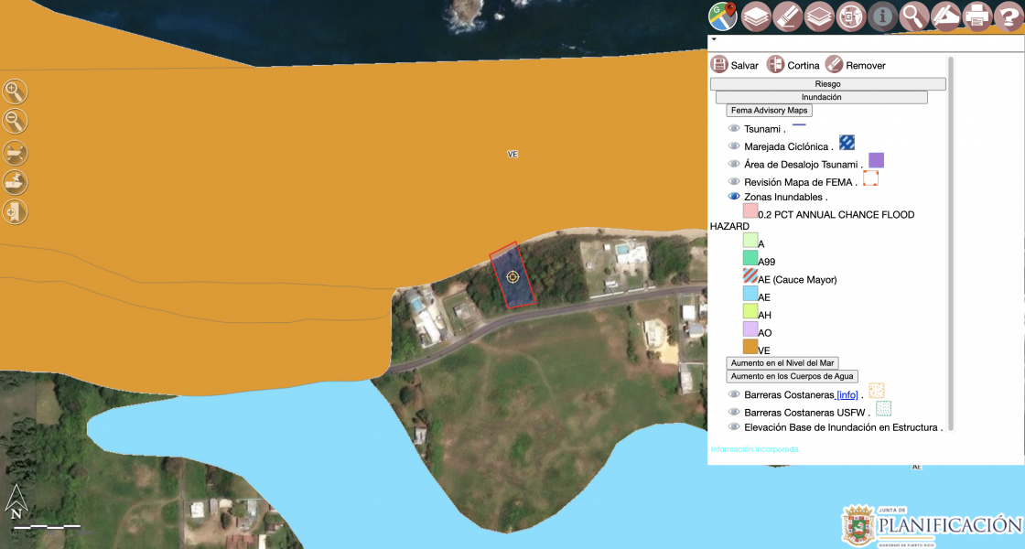
Task: Enable the Marejada Ciclónica layer
Action: click(x=733, y=145)
